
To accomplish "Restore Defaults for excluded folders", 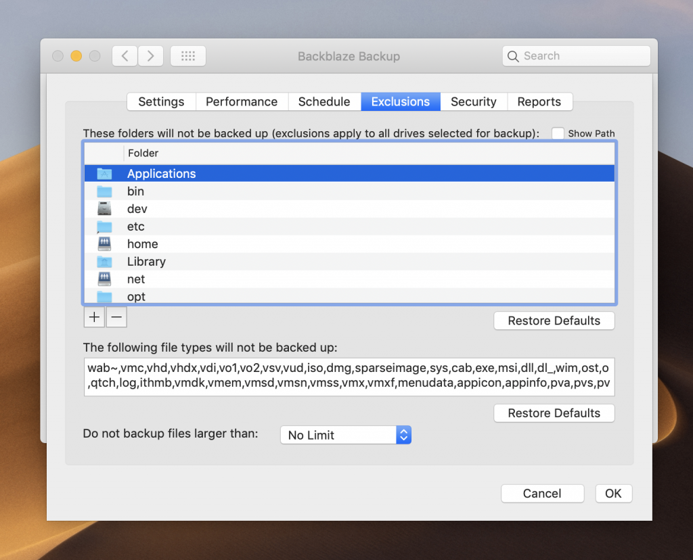I will pyautogui.click(x=554, y=321).
